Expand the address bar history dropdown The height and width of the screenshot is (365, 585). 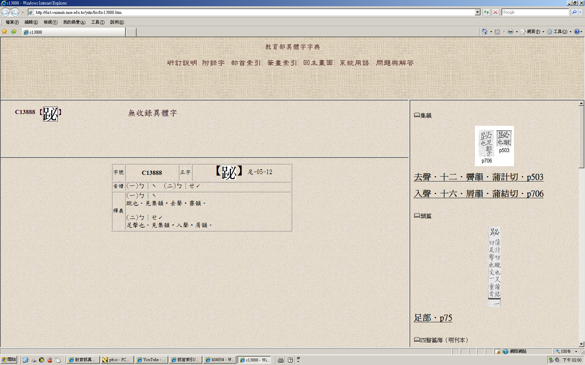point(478,12)
